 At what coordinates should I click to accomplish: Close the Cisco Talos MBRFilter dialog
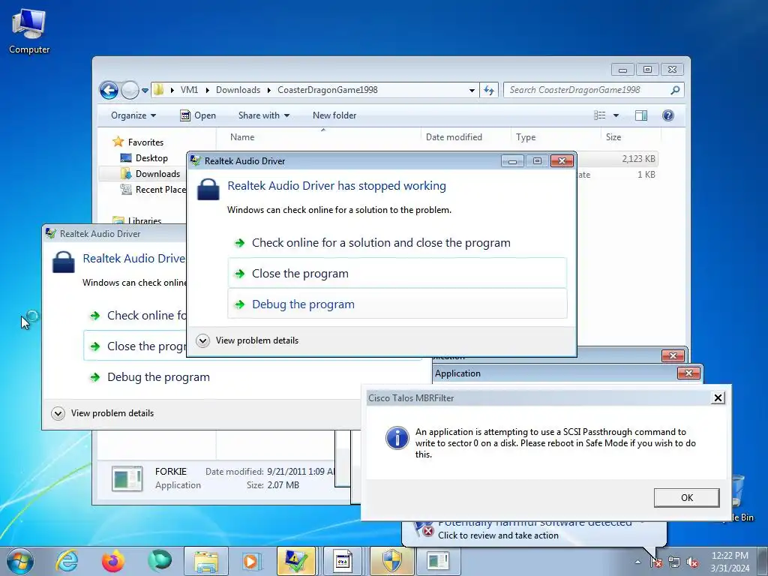(718, 397)
